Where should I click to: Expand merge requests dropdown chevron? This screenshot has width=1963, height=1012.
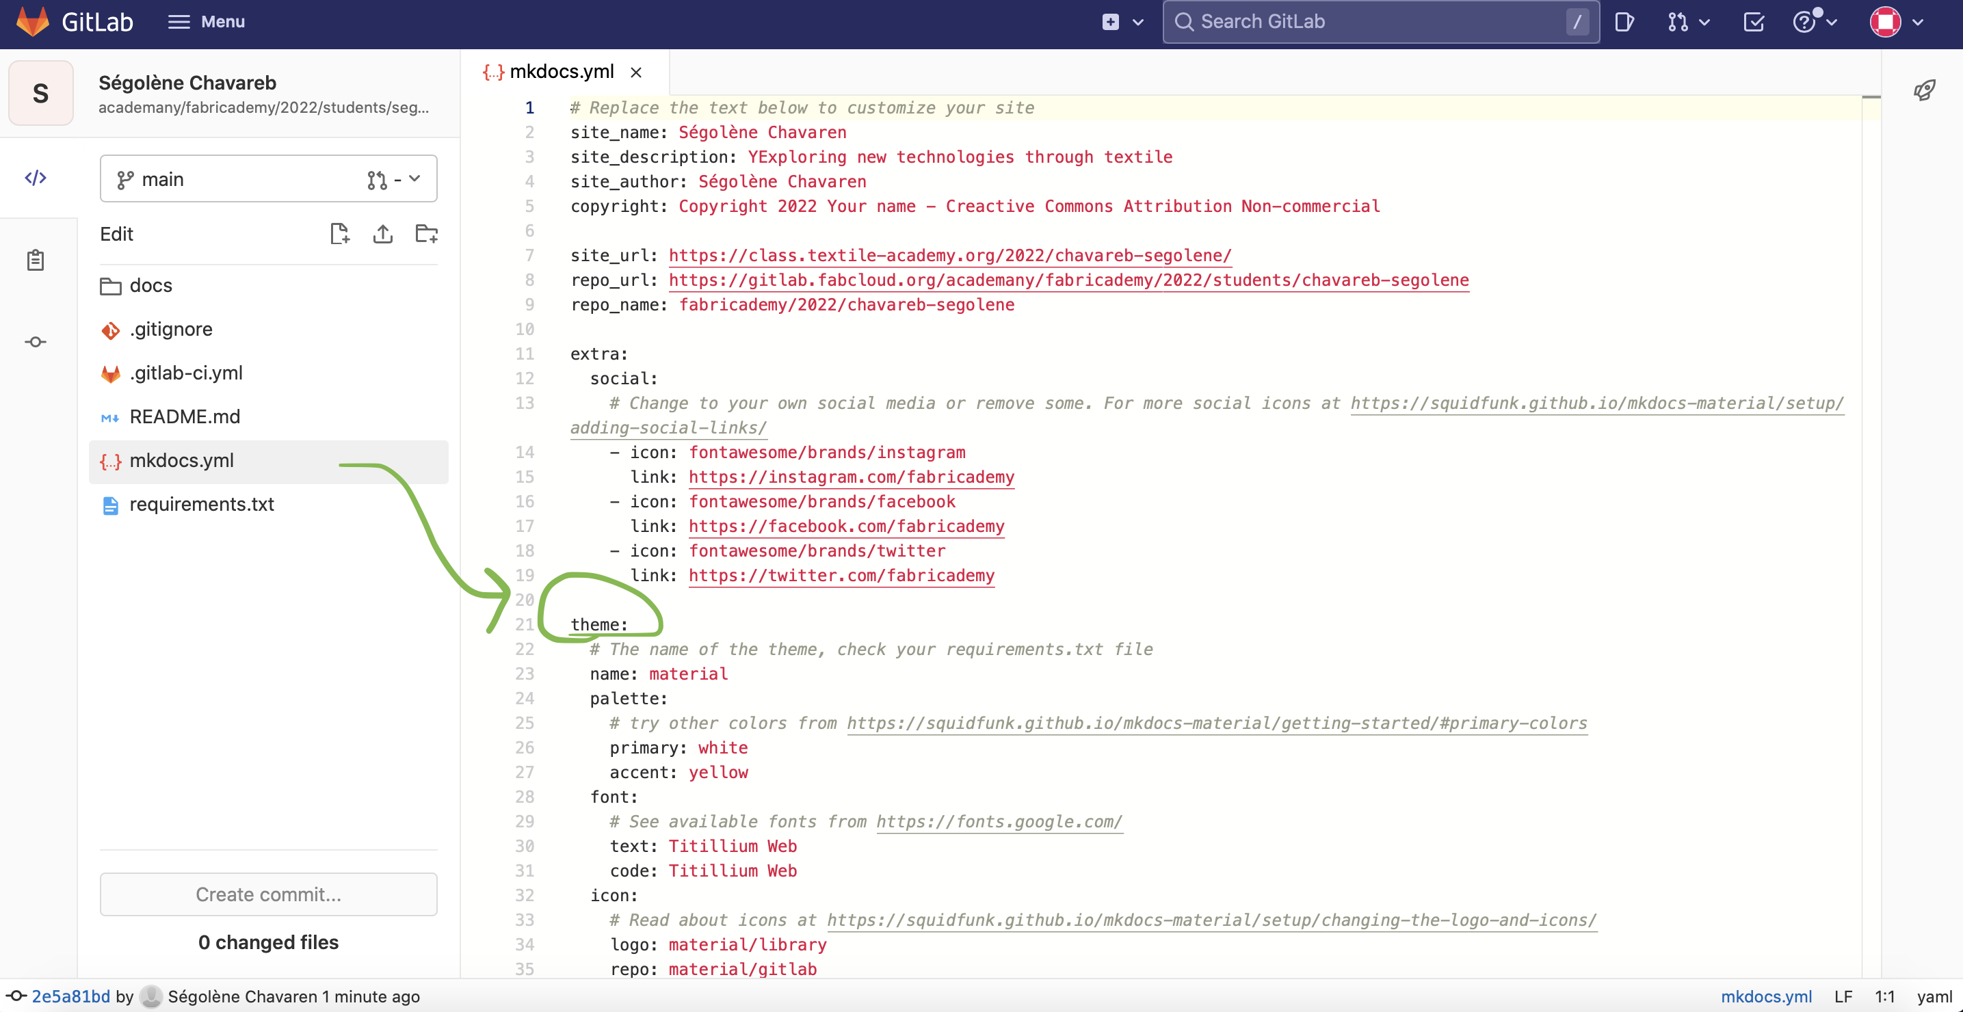pyautogui.click(x=1704, y=22)
